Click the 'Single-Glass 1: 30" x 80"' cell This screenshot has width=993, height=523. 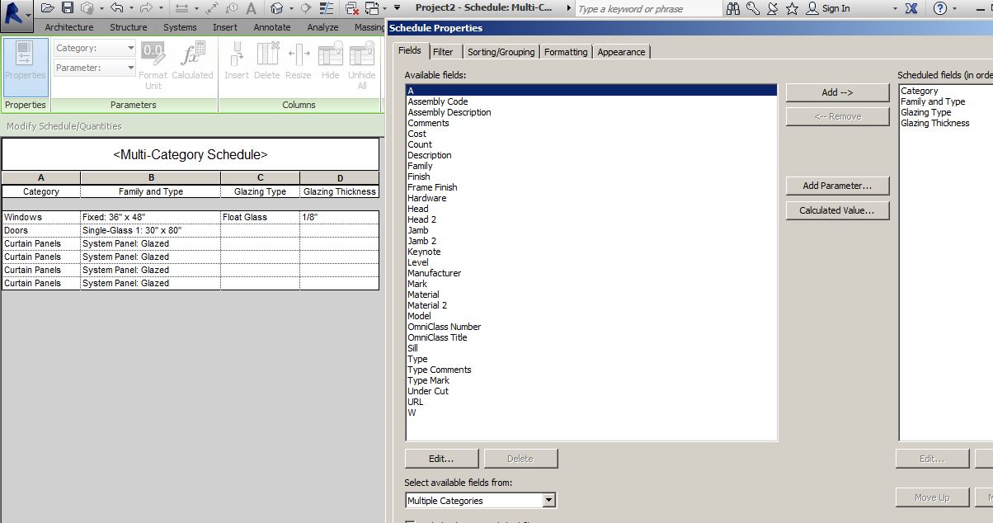point(150,230)
